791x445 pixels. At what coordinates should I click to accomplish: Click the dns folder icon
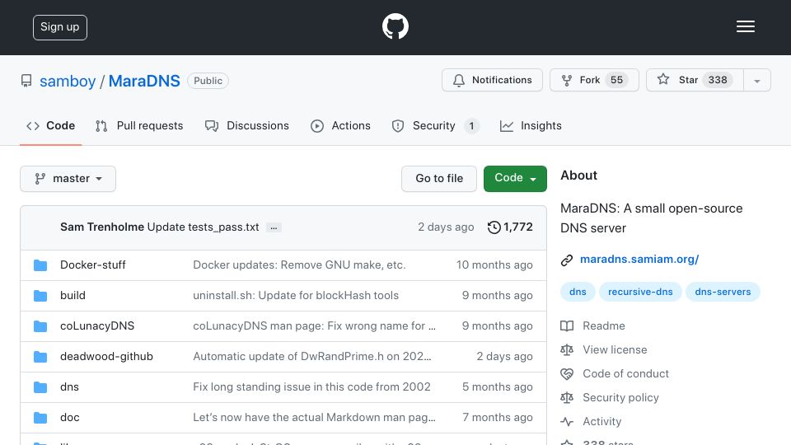(40, 387)
